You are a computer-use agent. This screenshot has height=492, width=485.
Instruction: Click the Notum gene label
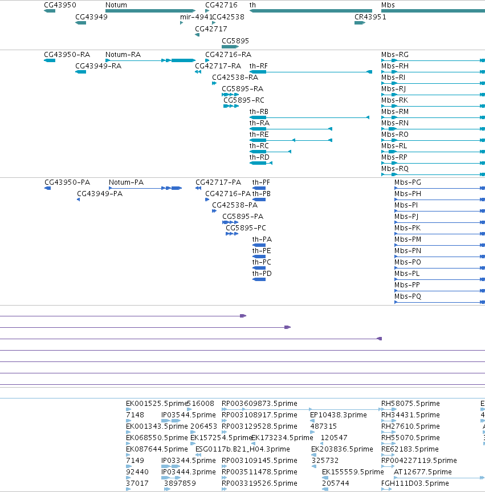[x=116, y=5]
